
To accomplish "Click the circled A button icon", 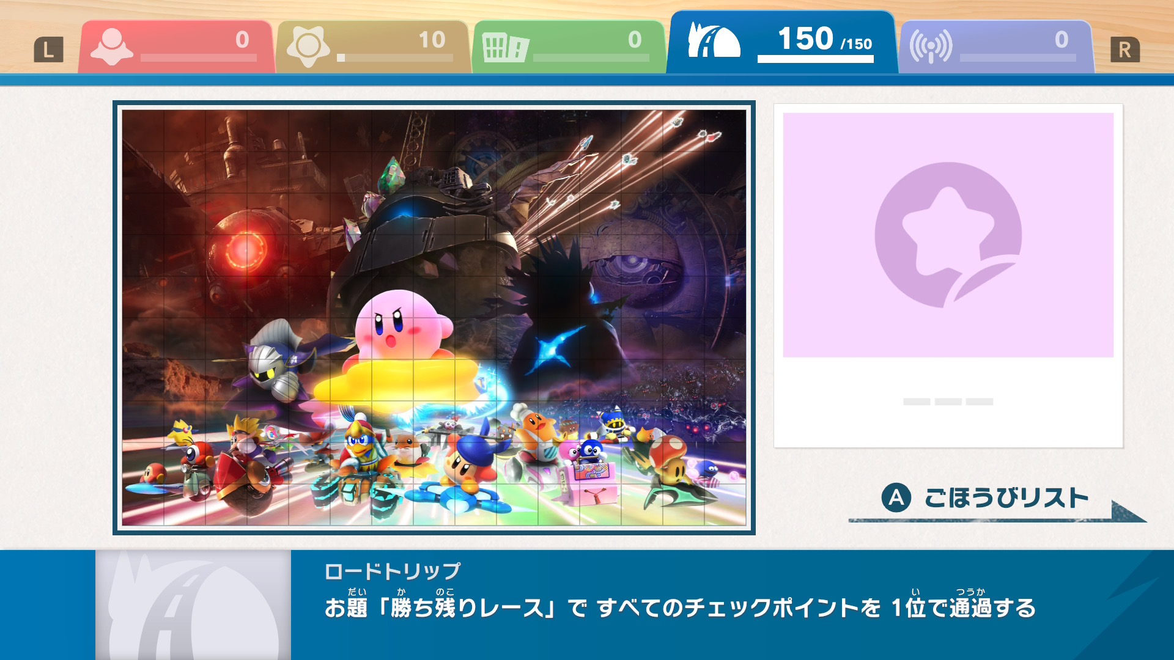I will (x=896, y=498).
